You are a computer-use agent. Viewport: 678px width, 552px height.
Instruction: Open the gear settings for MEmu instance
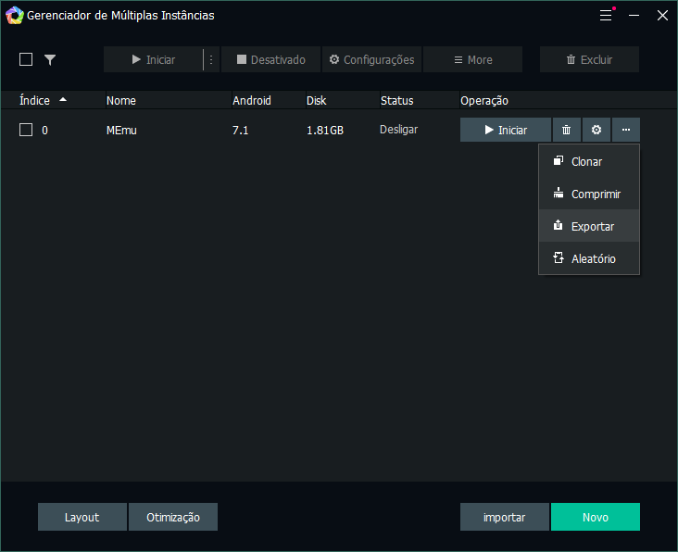(x=596, y=131)
